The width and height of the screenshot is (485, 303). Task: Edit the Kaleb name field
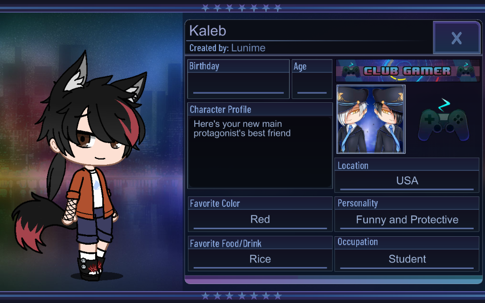(x=309, y=31)
